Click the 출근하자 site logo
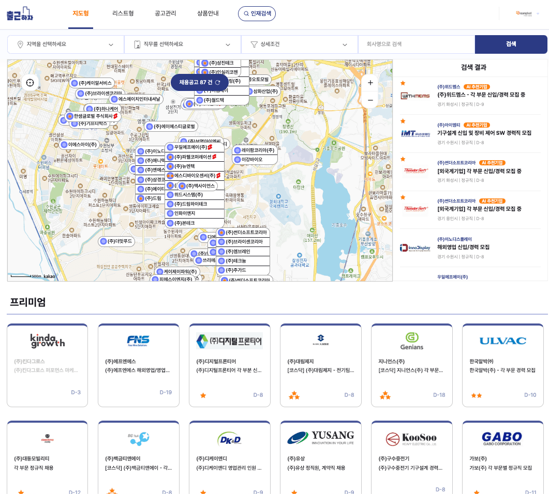This screenshot has width=549, height=494. tap(20, 14)
